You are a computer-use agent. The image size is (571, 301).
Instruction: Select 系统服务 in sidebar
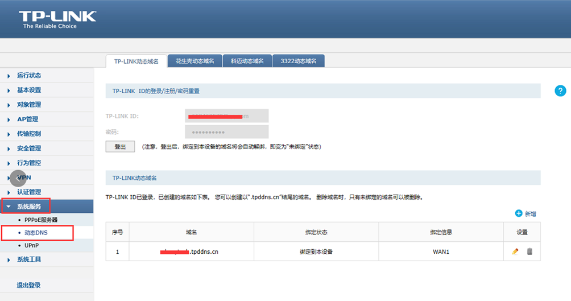click(x=29, y=207)
